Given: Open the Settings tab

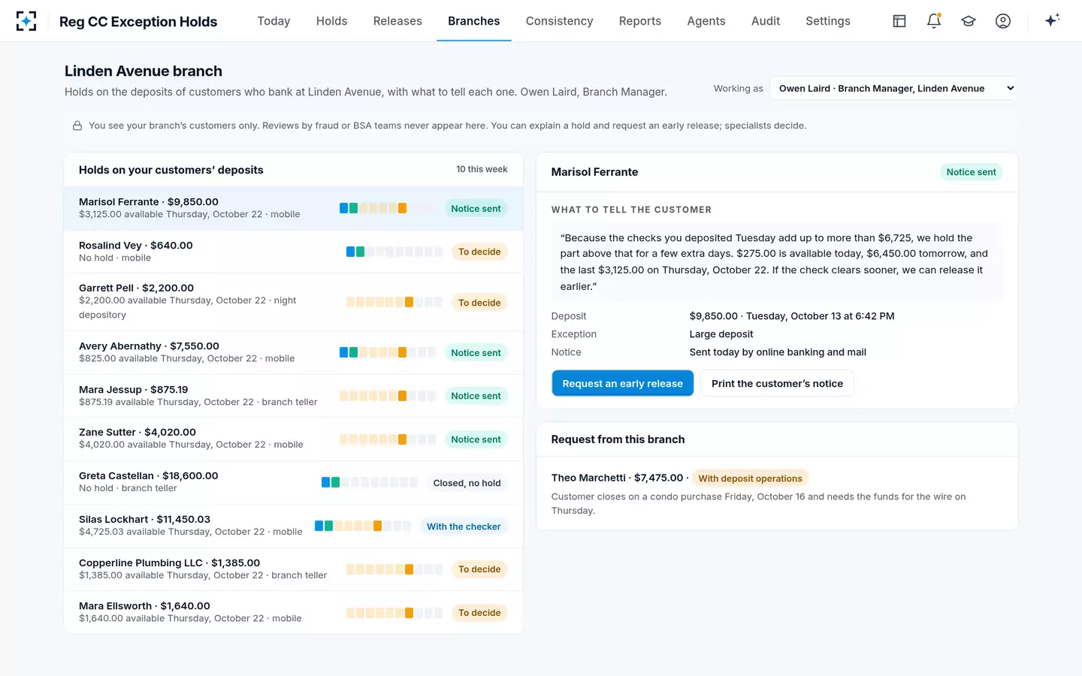Looking at the screenshot, I should (828, 21).
